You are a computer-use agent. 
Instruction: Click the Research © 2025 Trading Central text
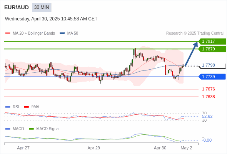[195, 33]
